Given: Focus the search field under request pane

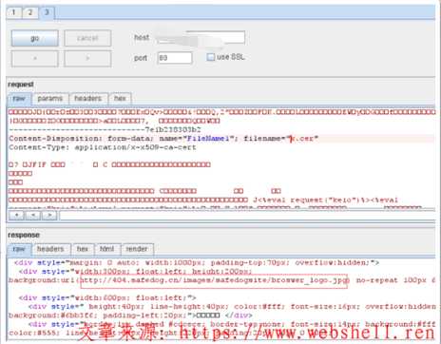Looking at the screenshot, I should (247, 216).
